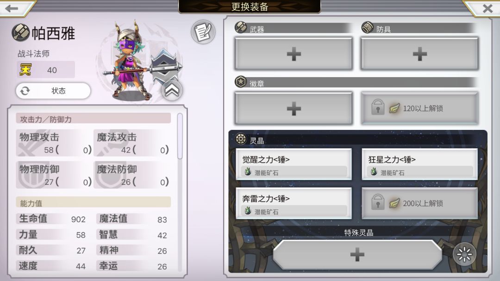Click the hammer class icon beside 帕西雅
The height and width of the screenshot is (281, 500).
pos(21,32)
